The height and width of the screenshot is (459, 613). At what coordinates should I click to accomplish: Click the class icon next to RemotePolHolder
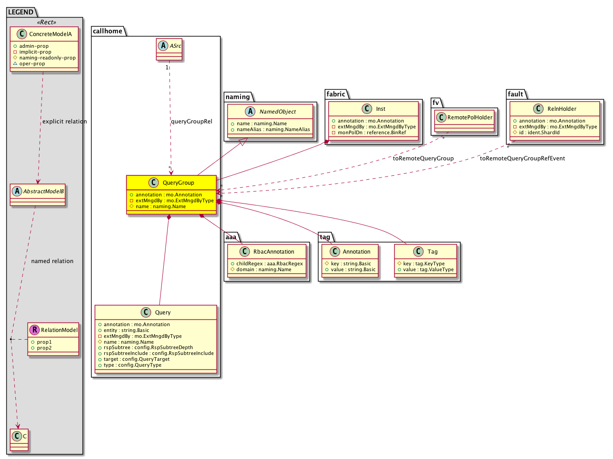point(441,118)
